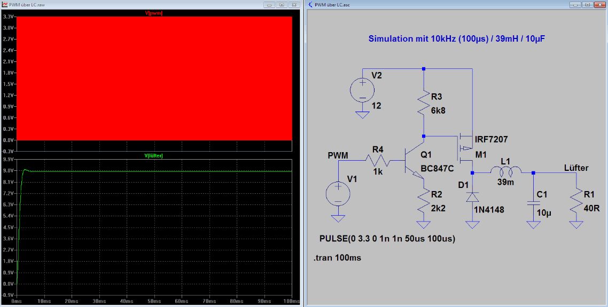Click the R2 resistor symbol
The image size is (608, 307).
coord(424,201)
